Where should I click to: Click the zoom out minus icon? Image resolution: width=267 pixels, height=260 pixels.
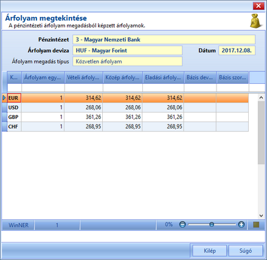point(182,225)
